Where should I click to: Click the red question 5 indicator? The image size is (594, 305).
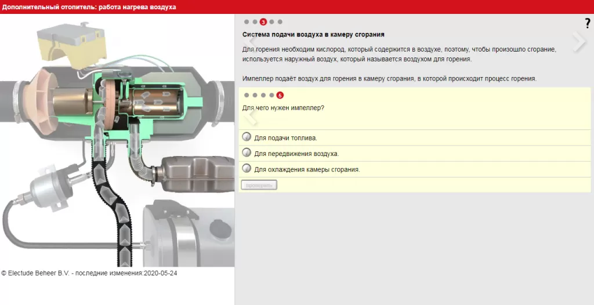tap(280, 95)
